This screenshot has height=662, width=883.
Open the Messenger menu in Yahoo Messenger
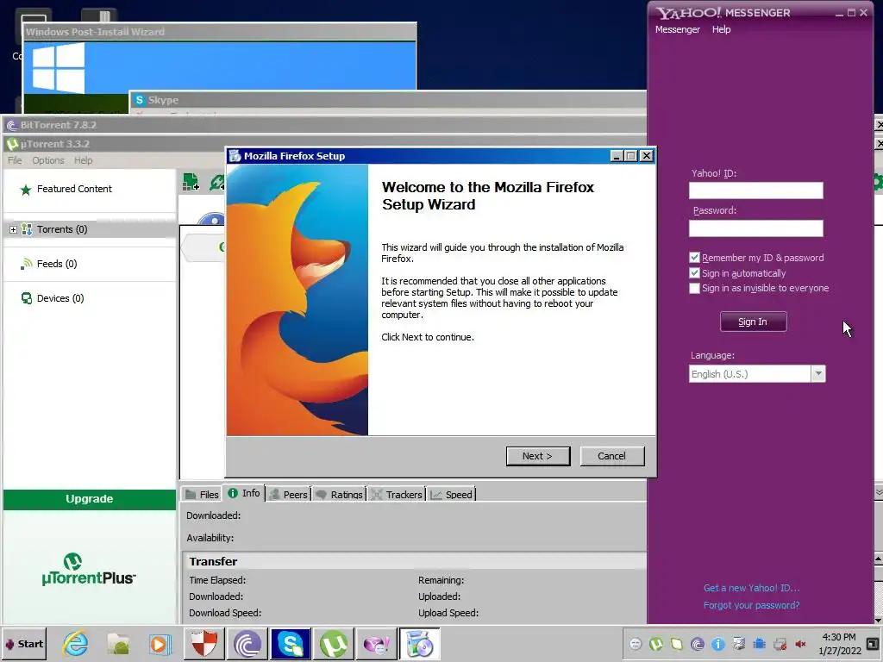point(678,29)
